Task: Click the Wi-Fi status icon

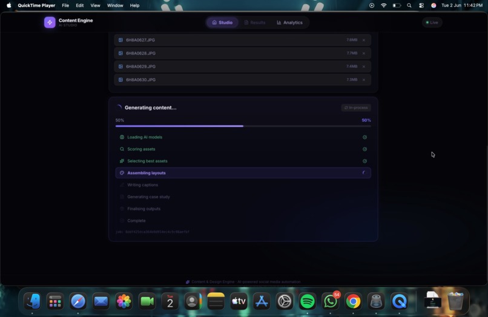Action: click(383, 5)
